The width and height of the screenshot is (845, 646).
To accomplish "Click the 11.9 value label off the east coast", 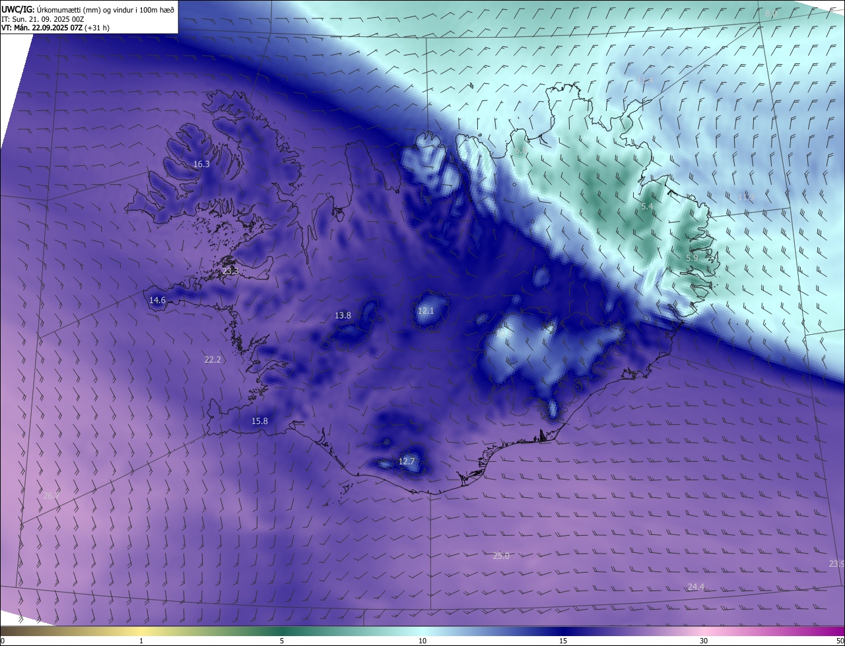I will tap(745, 197).
